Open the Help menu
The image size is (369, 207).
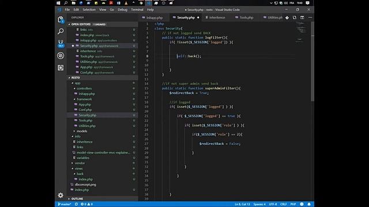click(150, 10)
